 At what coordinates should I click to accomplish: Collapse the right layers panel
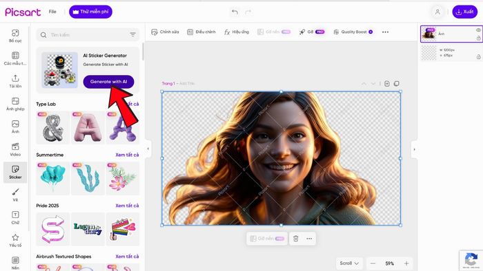coord(414,149)
